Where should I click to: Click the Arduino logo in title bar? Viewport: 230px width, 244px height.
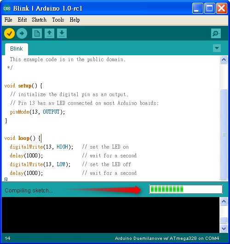[x=7, y=8]
